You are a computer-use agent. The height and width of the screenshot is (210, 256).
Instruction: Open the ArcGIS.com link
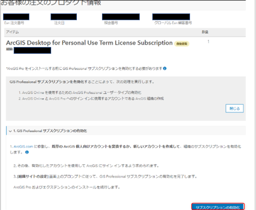(23, 146)
